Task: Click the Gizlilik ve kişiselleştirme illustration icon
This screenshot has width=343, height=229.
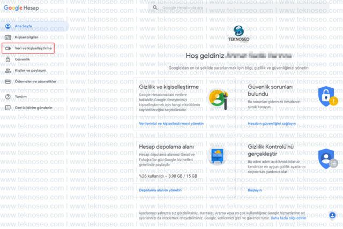Action: 218,100
